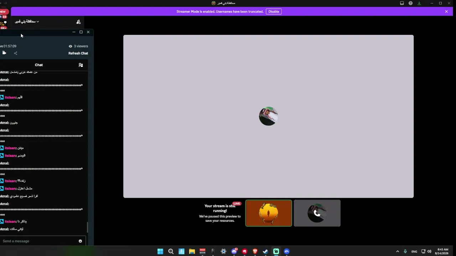Click NEW badge in Discord server sidebar

click(3, 12)
